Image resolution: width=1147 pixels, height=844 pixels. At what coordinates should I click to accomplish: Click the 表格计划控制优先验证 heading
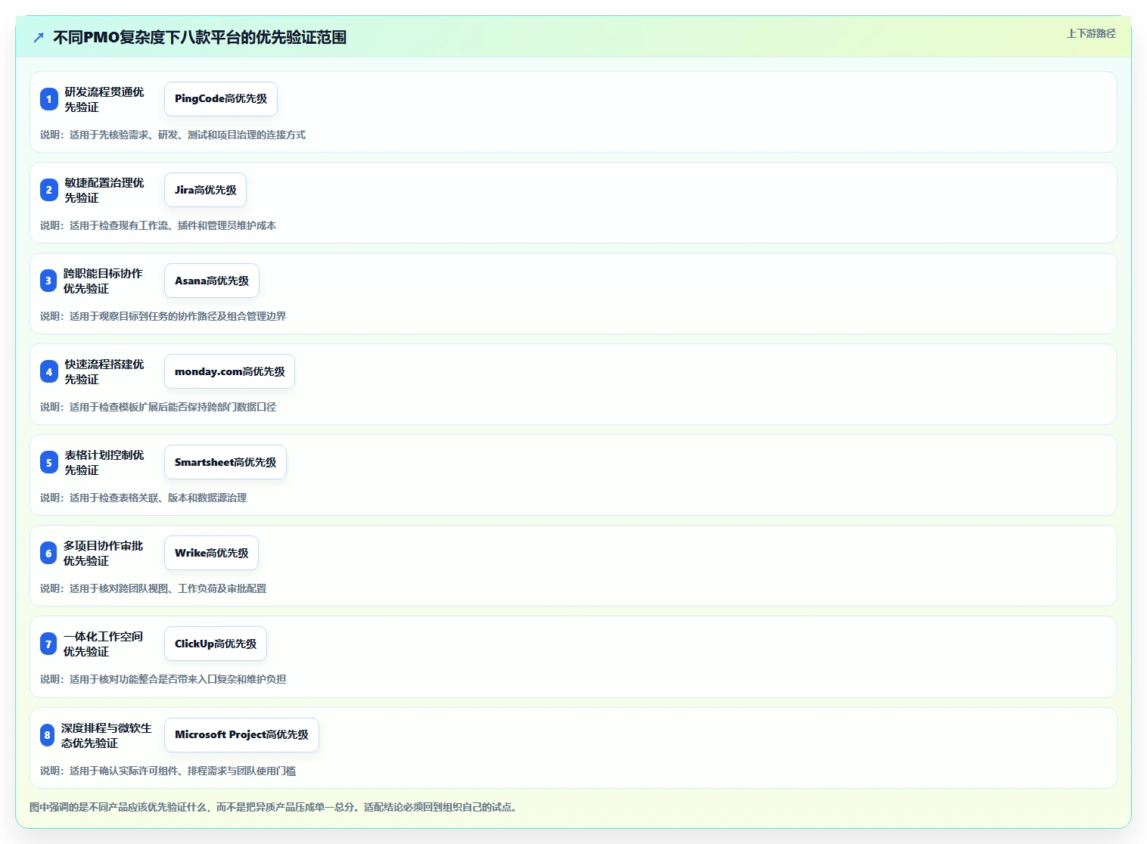pyautogui.click(x=104, y=462)
